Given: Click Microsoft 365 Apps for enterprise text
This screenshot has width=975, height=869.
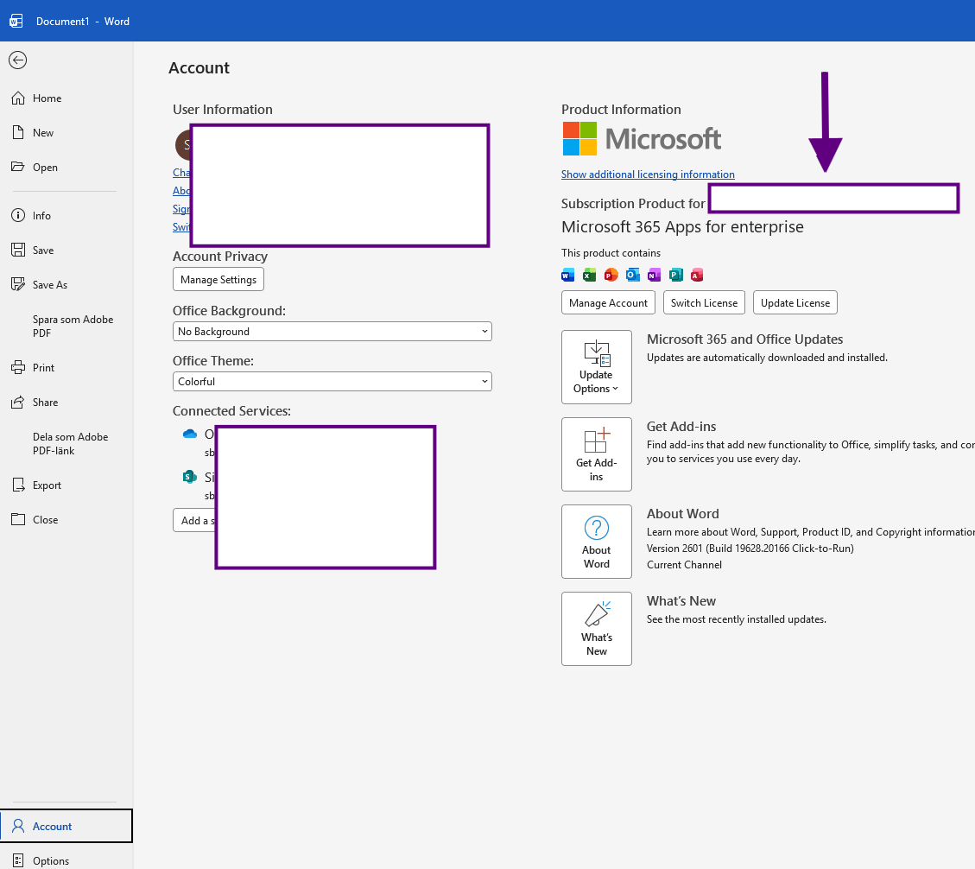Looking at the screenshot, I should point(682,226).
